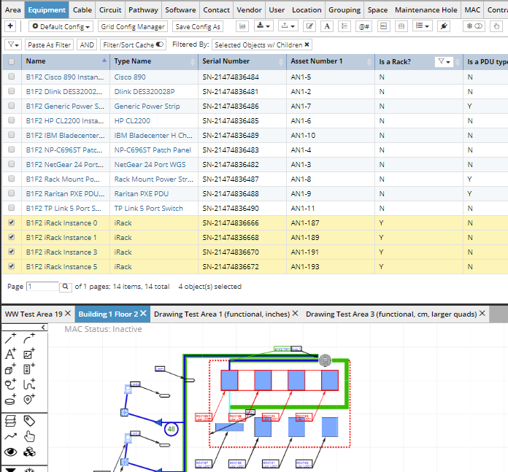
Task: Click the plus add equipment button
Action: (x=10, y=26)
